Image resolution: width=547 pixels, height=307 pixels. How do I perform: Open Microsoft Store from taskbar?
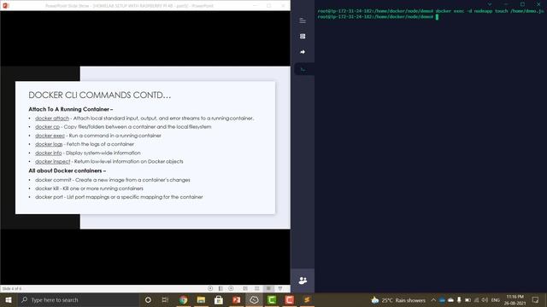click(x=219, y=299)
